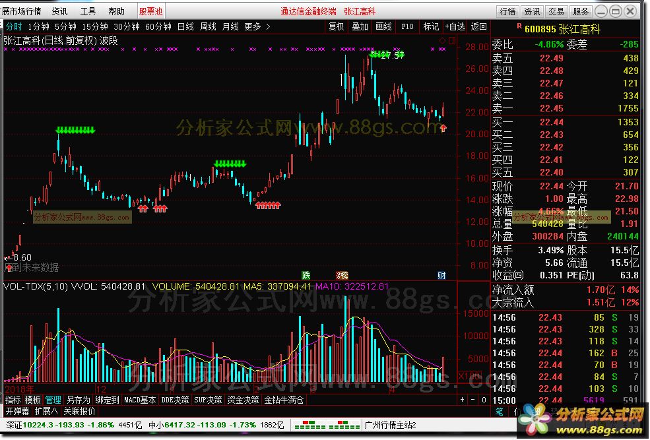Image resolution: width=650 pixels, height=440 pixels.
Task: Switch to 月线 monthly chart
Action: 230,26
